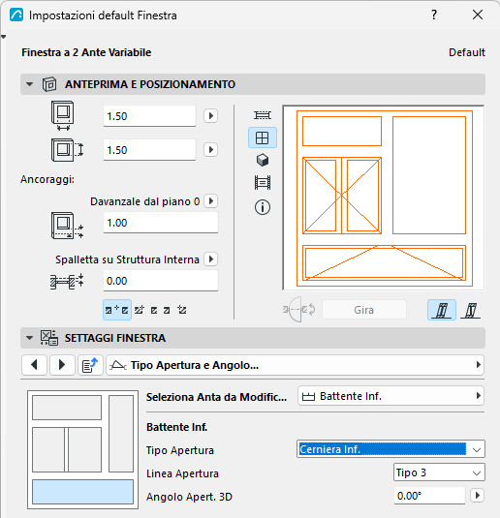The width and height of the screenshot is (500, 518).
Task: Select the top-left sash in the diagram
Action: (67, 408)
